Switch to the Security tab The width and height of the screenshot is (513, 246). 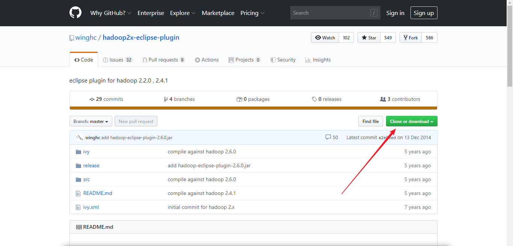[x=283, y=60]
